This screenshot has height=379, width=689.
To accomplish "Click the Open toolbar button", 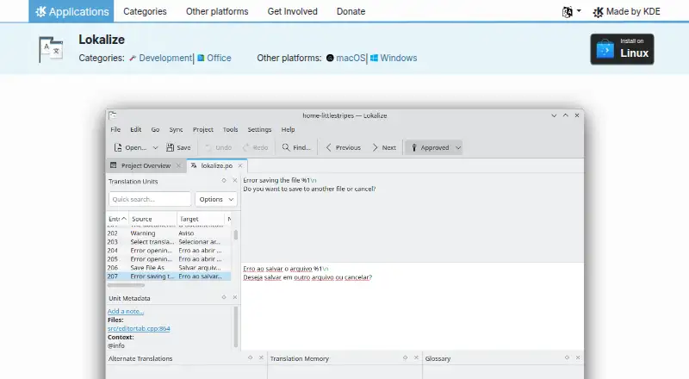I will 130,148.
